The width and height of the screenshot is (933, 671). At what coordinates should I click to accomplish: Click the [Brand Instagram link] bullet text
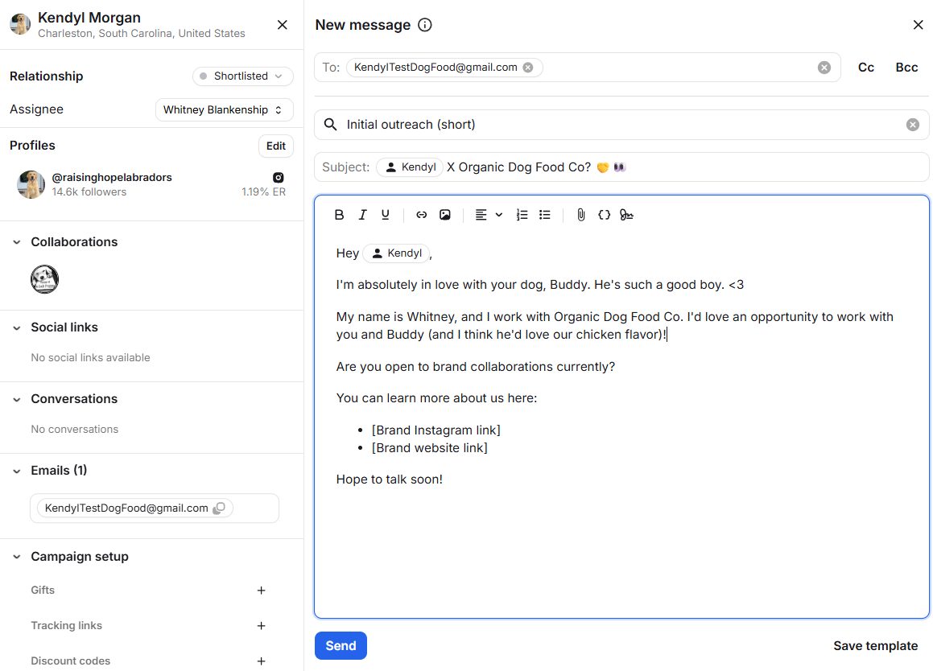(x=436, y=430)
